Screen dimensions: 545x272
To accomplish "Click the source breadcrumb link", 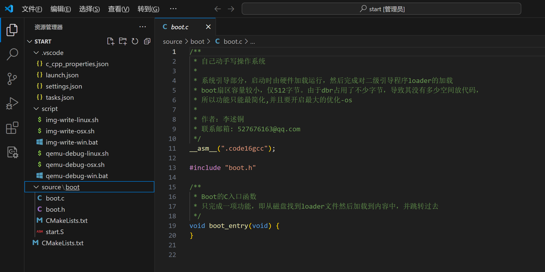I will [x=172, y=41].
